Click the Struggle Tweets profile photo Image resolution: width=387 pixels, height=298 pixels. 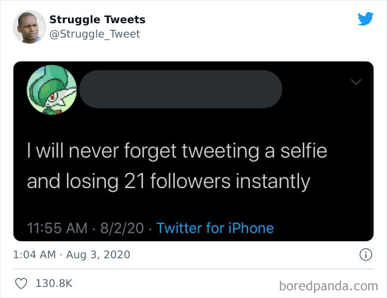(x=29, y=26)
